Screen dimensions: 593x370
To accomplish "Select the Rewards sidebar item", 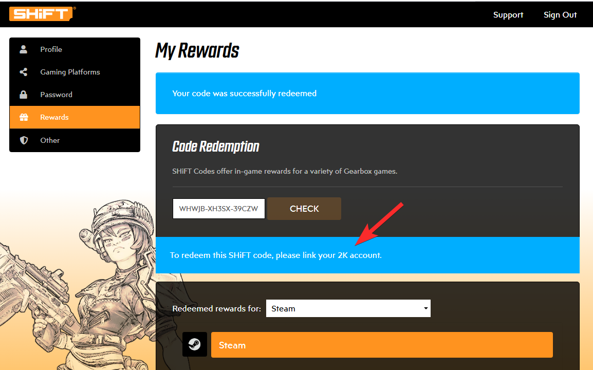I will [x=75, y=117].
